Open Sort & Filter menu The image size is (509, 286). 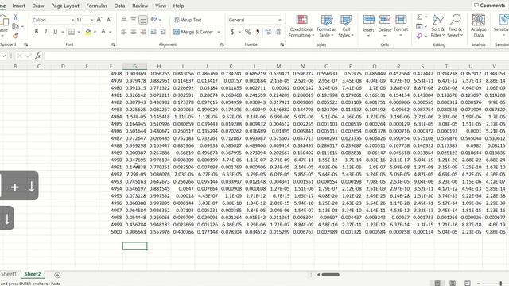[438, 26]
